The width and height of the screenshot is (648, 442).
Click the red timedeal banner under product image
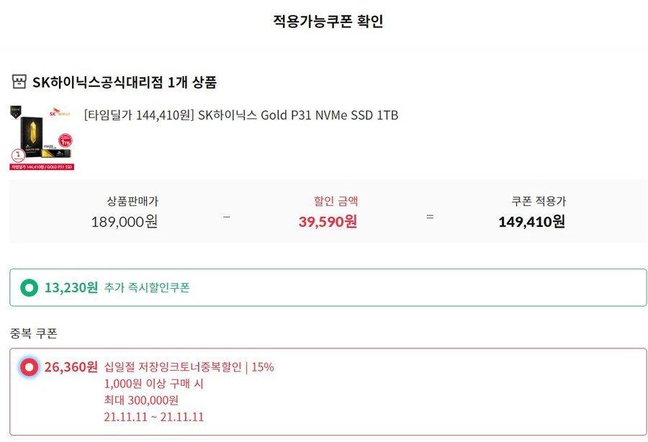point(42,167)
